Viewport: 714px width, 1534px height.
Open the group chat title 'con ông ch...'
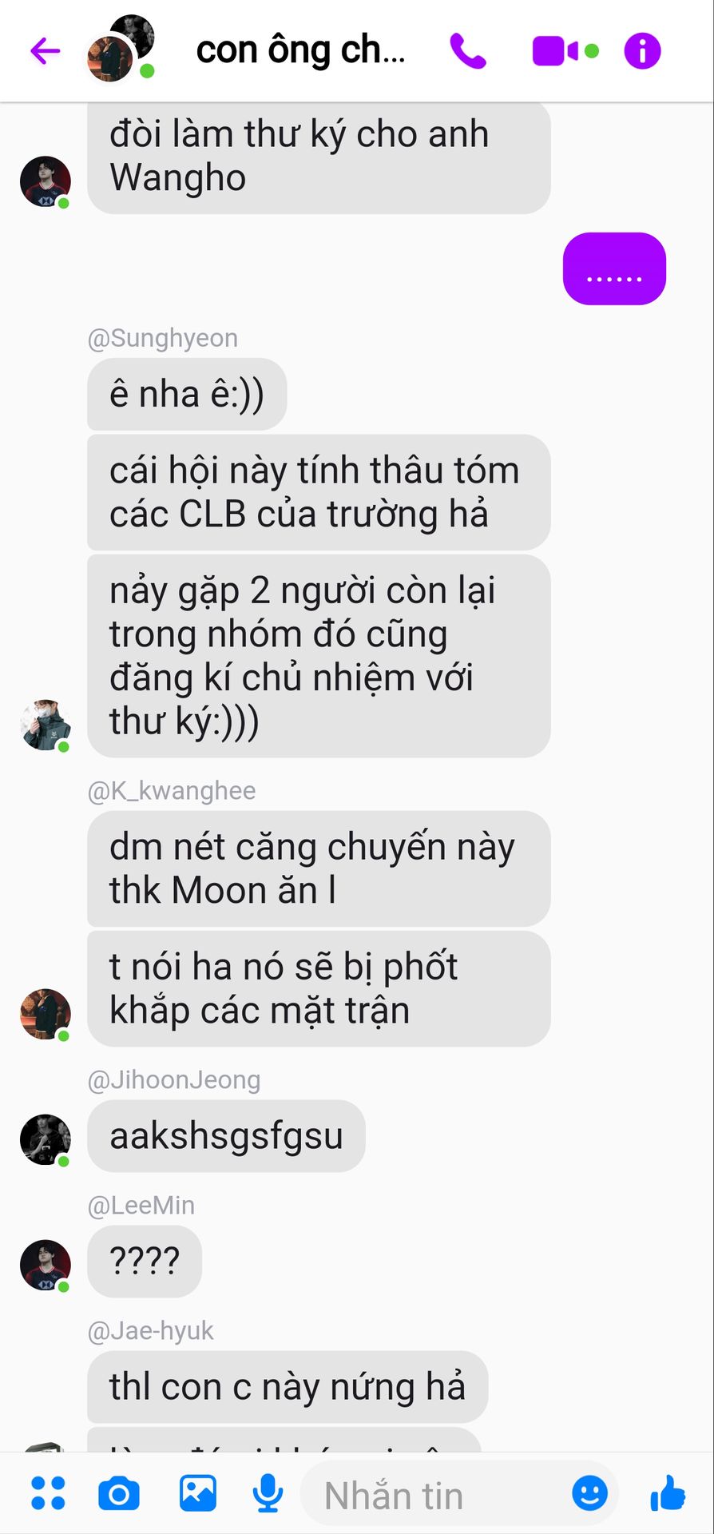(301, 50)
